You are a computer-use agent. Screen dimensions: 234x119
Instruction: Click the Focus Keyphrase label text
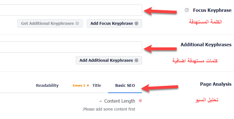tap(212, 10)
